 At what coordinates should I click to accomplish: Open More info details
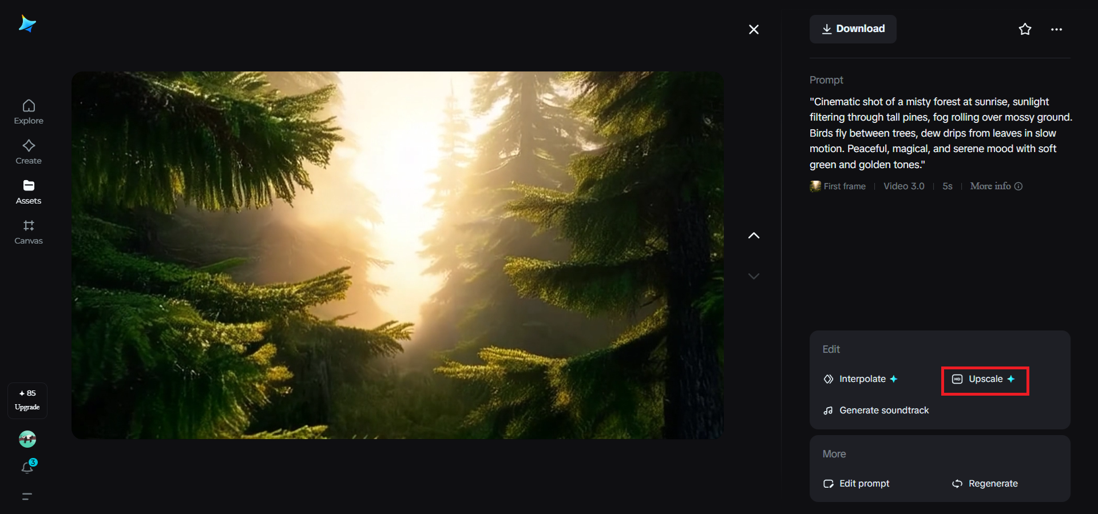996,186
